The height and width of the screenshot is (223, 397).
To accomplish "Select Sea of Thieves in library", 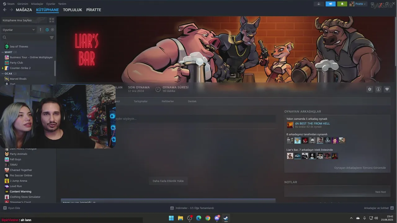I will pos(19,46).
